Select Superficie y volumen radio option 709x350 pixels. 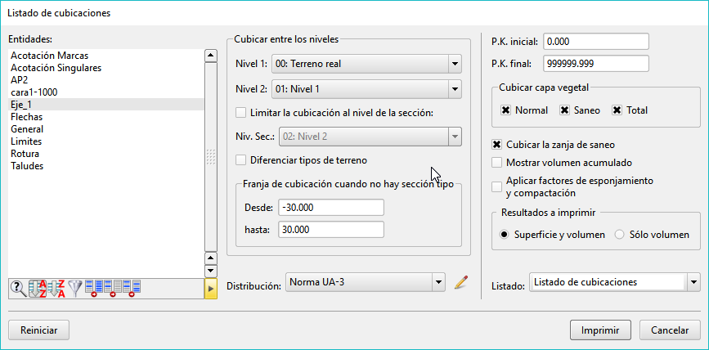[505, 235]
